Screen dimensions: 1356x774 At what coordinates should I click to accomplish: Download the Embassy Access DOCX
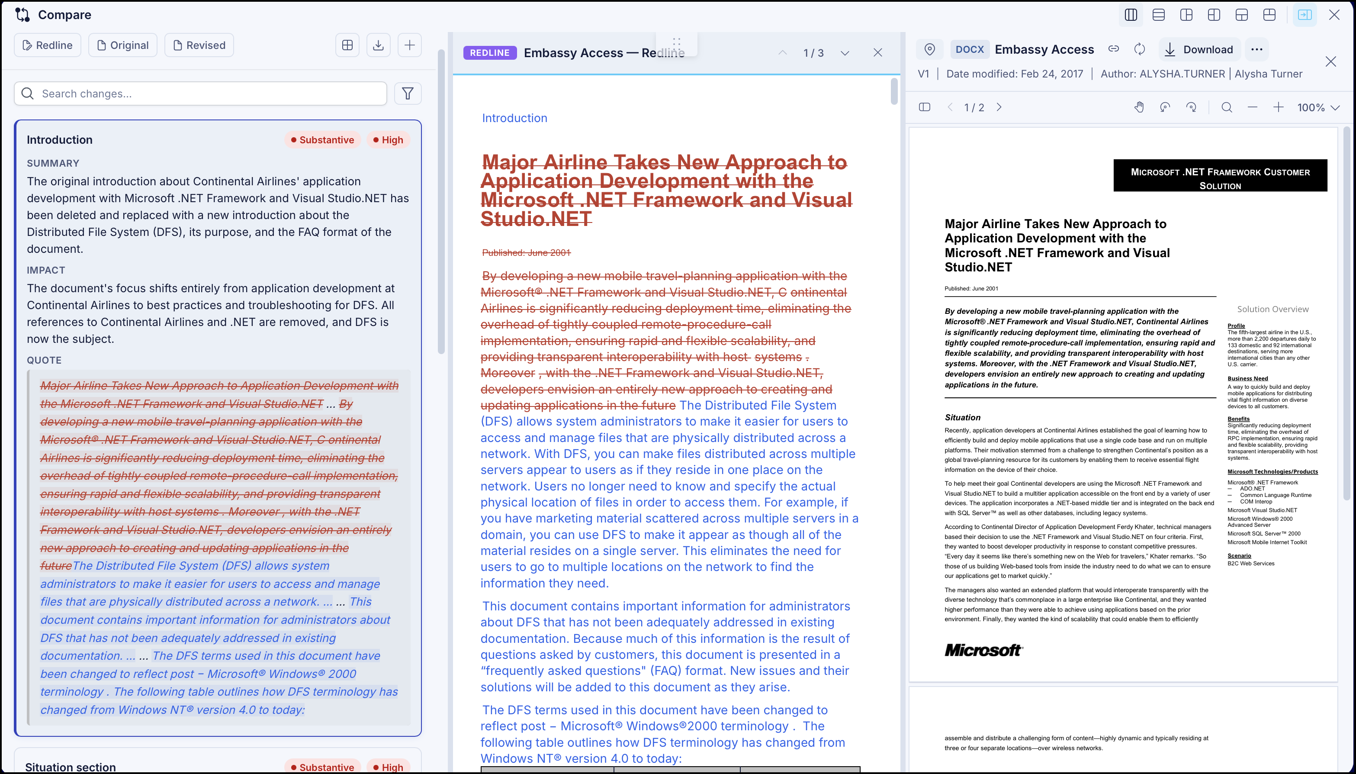(x=1199, y=49)
